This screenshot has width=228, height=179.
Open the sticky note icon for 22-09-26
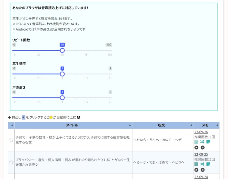click(x=208, y=142)
